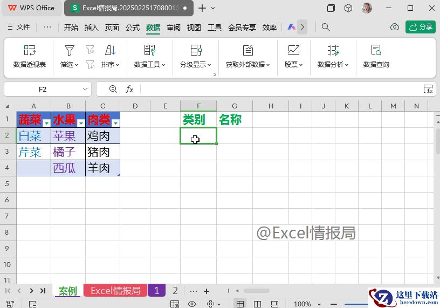The height and width of the screenshot is (308, 440).
Task: Click inside the formula bar input
Action: click(x=280, y=90)
